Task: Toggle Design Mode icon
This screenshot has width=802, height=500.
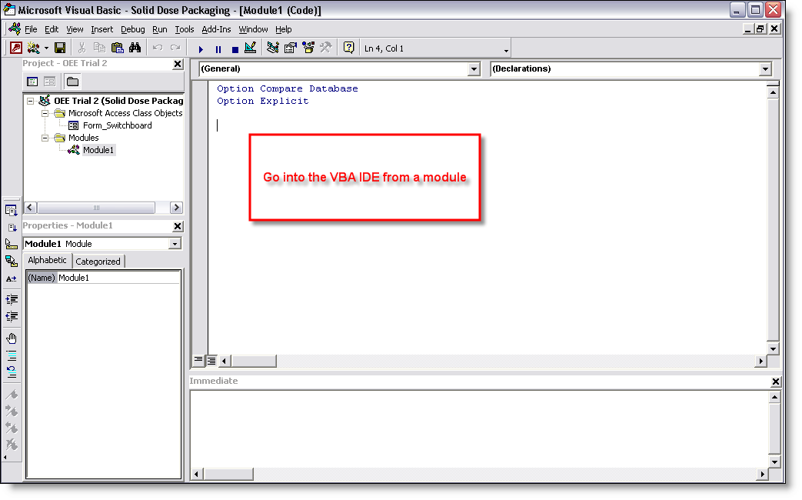Action: click(x=250, y=48)
